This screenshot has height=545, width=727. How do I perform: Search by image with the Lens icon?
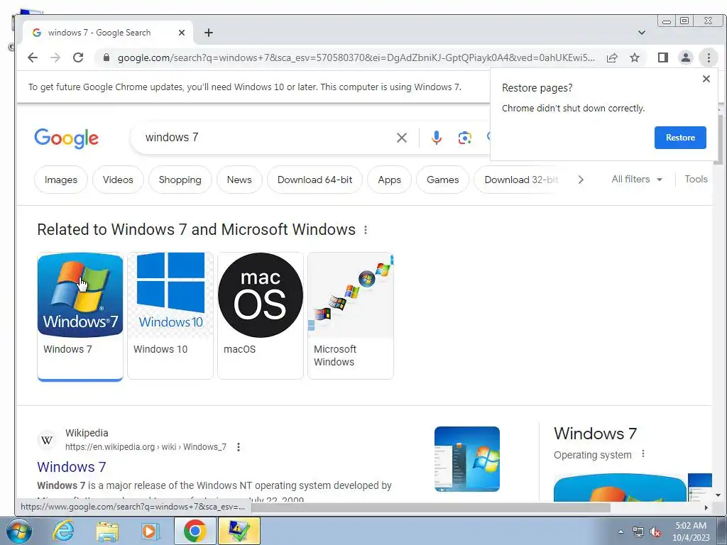pos(464,138)
